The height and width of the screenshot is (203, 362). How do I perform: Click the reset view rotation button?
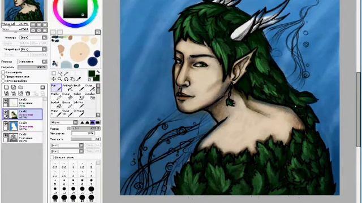45,30
